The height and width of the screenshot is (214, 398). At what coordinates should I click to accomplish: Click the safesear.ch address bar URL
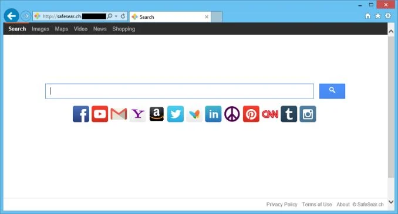[62, 16]
